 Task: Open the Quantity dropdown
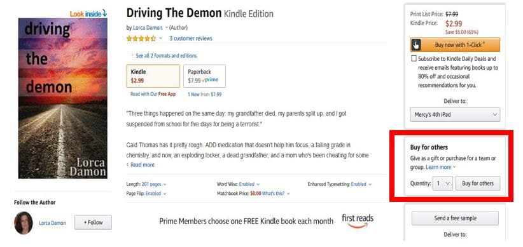442,183
